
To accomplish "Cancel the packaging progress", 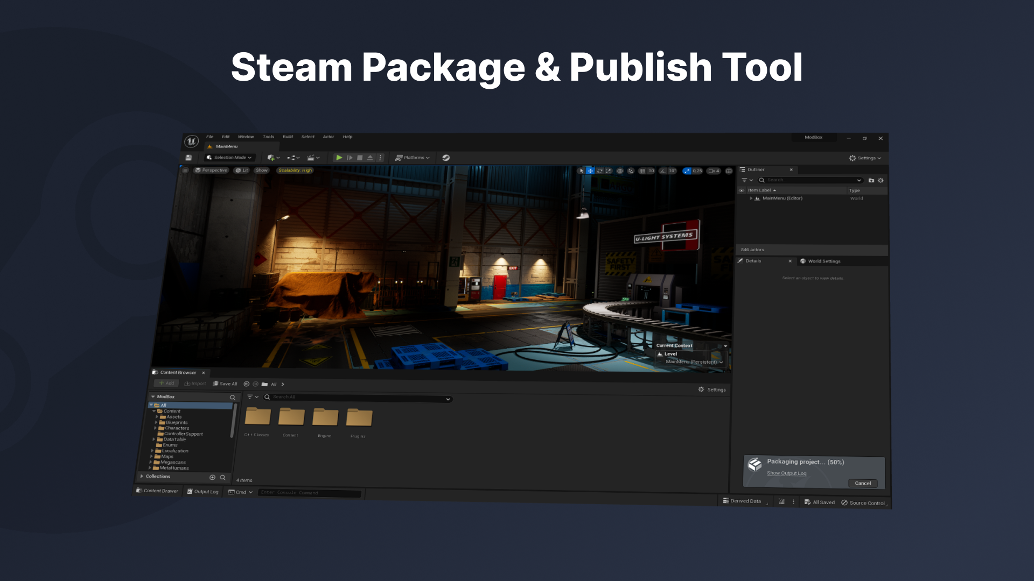I will coord(863,483).
